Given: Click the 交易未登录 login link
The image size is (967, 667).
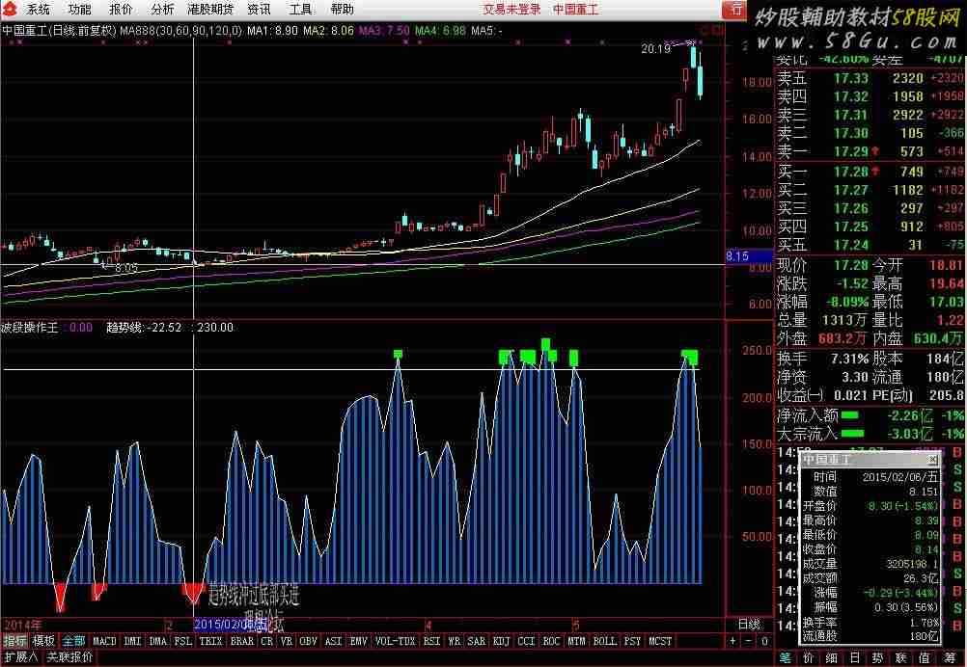Looking at the screenshot, I should point(511,10).
